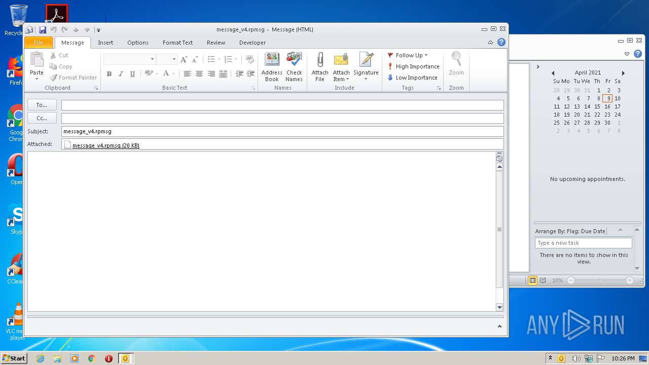The width and height of the screenshot is (649, 365).
Task: Click the Paste clipboard icon
Action: (x=37, y=59)
